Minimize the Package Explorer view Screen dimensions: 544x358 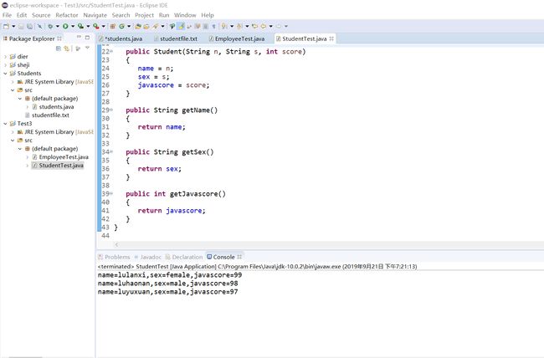(80, 37)
